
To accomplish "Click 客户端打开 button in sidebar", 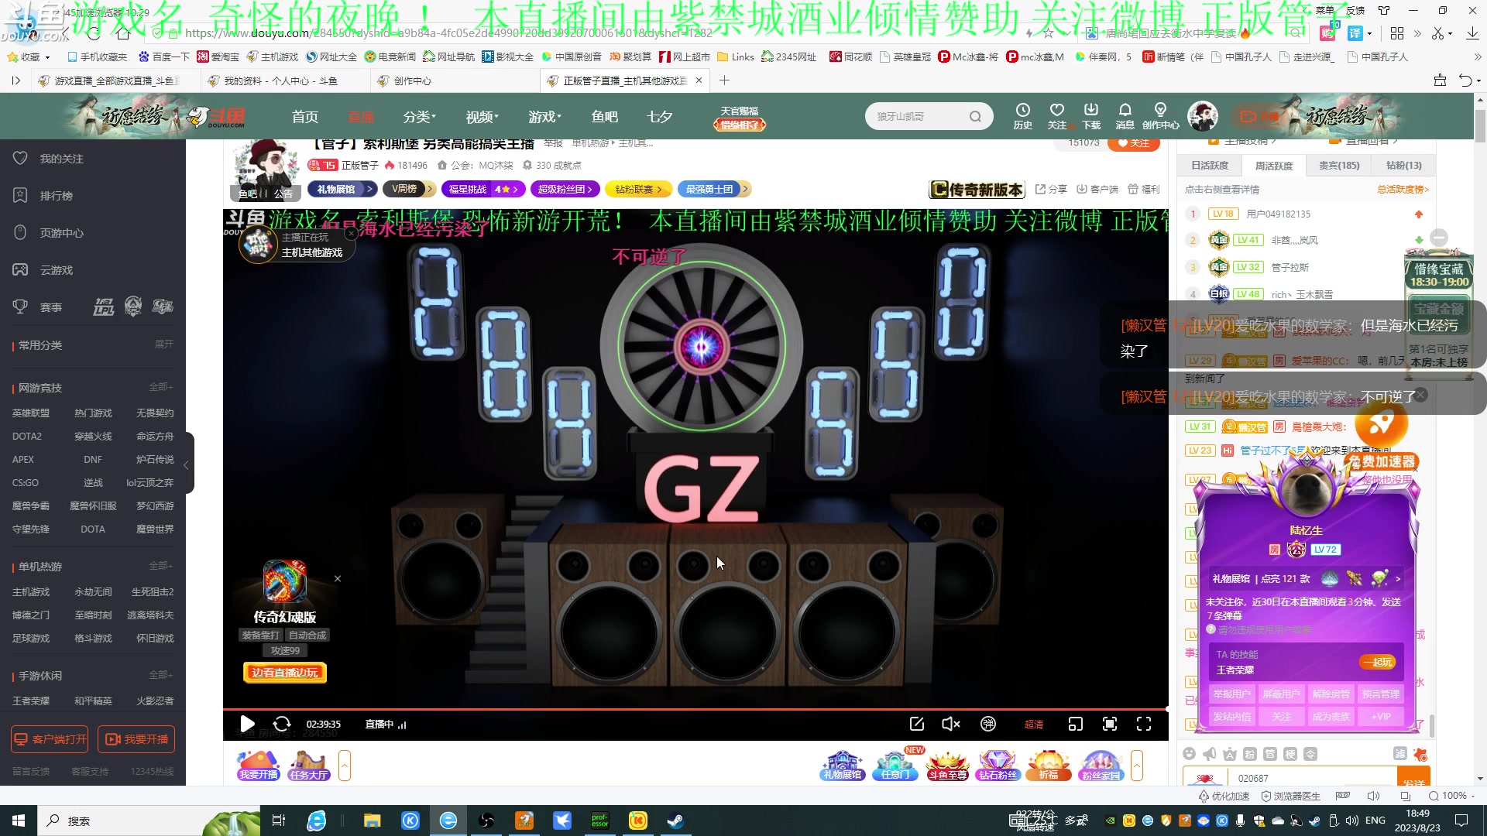I will [x=50, y=739].
